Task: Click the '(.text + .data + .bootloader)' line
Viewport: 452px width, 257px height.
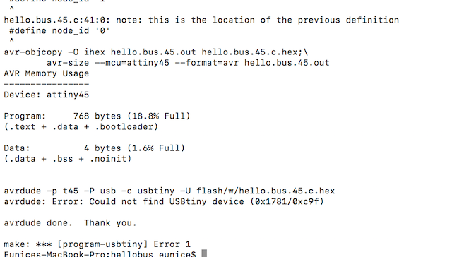Action: (x=81, y=127)
